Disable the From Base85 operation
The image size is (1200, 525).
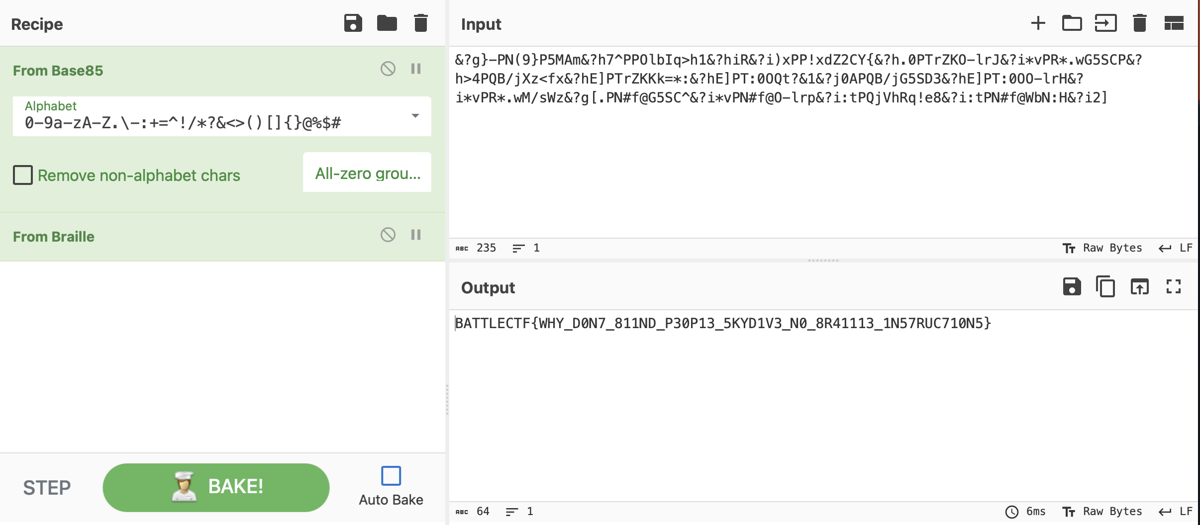[x=388, y=69]
